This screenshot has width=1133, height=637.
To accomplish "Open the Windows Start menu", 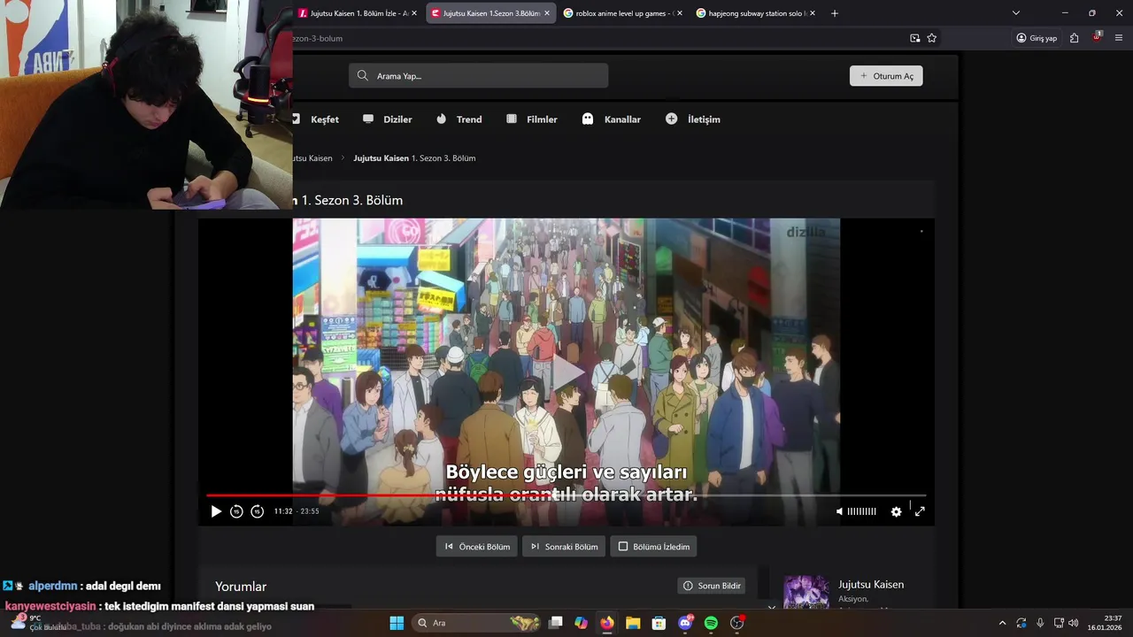I will (x=397, y=623).
